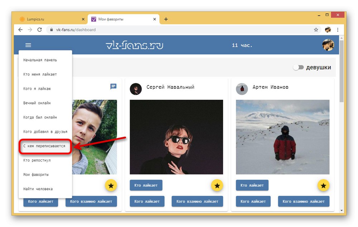
Task: Click the user avatar in site header
Action: (x=328, y=45)
